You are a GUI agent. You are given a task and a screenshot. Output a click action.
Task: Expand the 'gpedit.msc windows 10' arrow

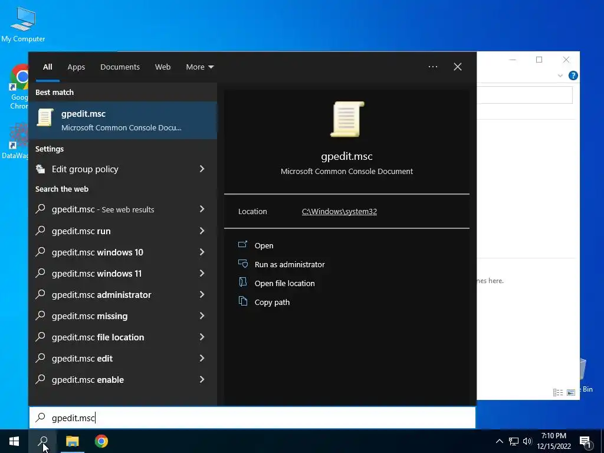202,252
